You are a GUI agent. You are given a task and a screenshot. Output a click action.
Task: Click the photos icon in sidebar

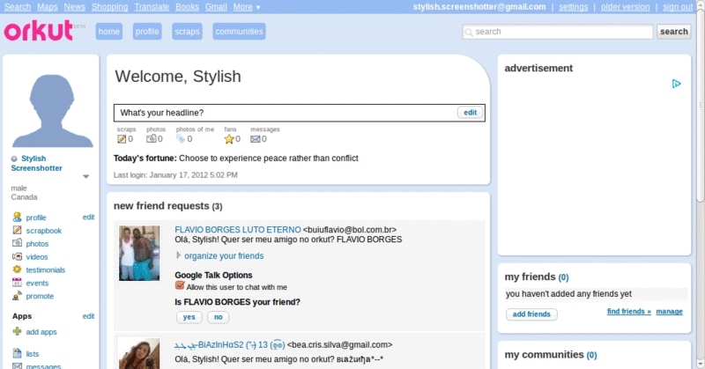point(17,243)
